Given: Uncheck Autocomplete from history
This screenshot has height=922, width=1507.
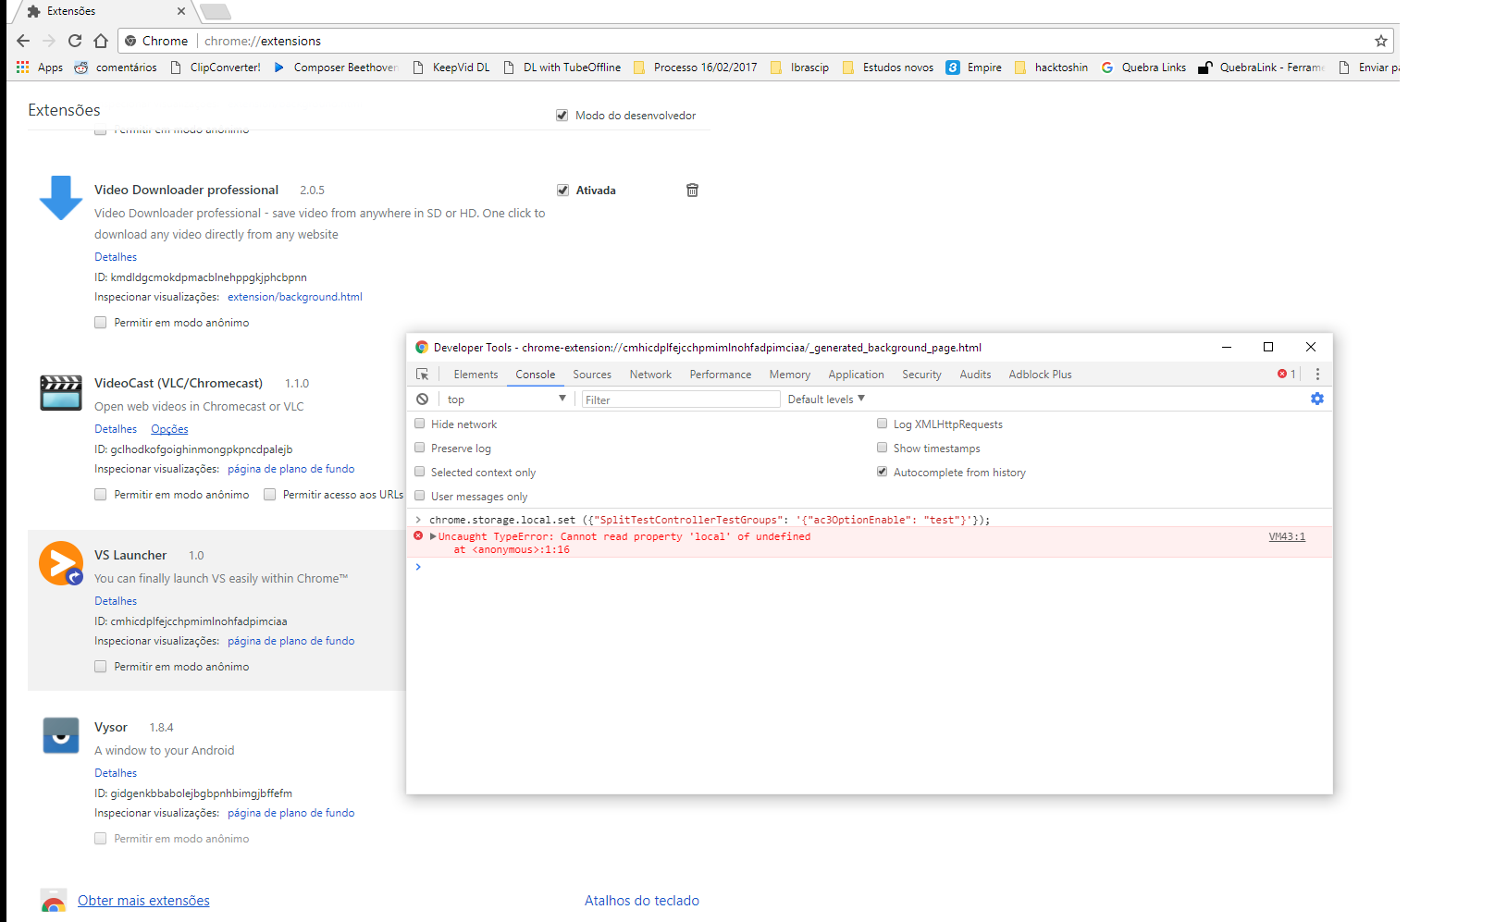Looking at the screenshot, I should click(883, 472).
